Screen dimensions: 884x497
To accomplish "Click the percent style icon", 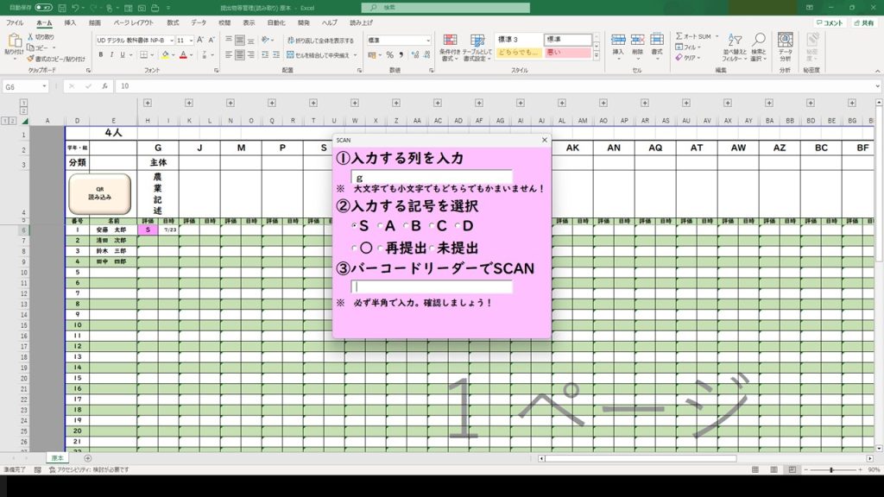I will point(389,54).
